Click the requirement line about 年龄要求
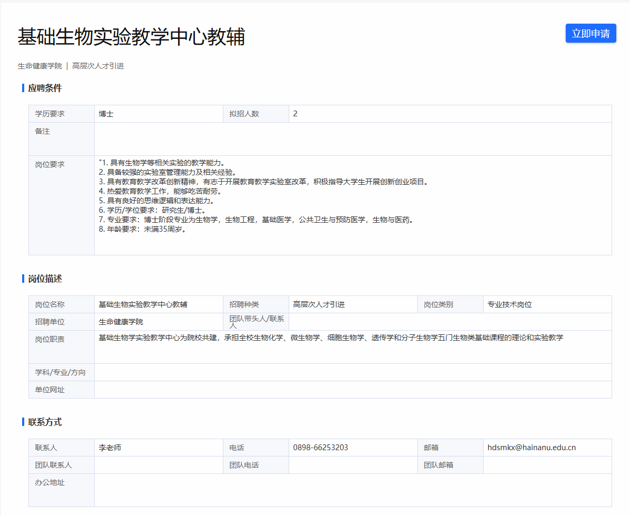630x516 pixels. [142, 229]
